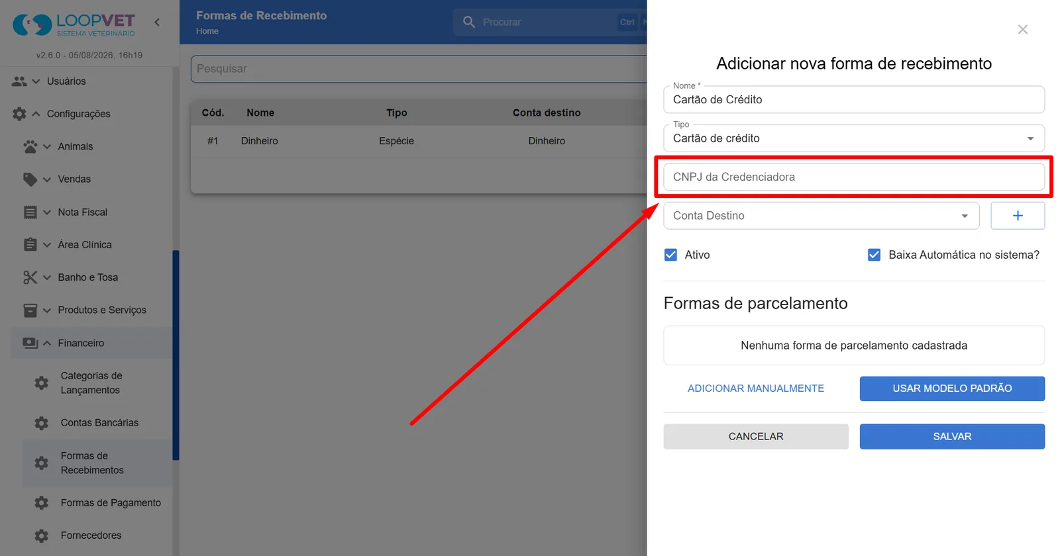Focus the CNPJ da Credenciadora field

point(854,177)
